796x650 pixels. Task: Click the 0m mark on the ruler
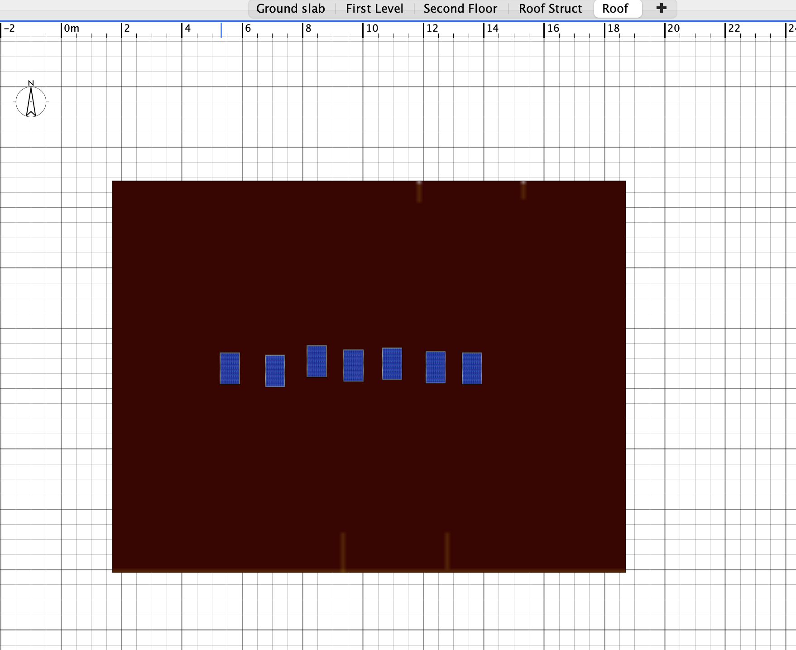click(72, 29)
